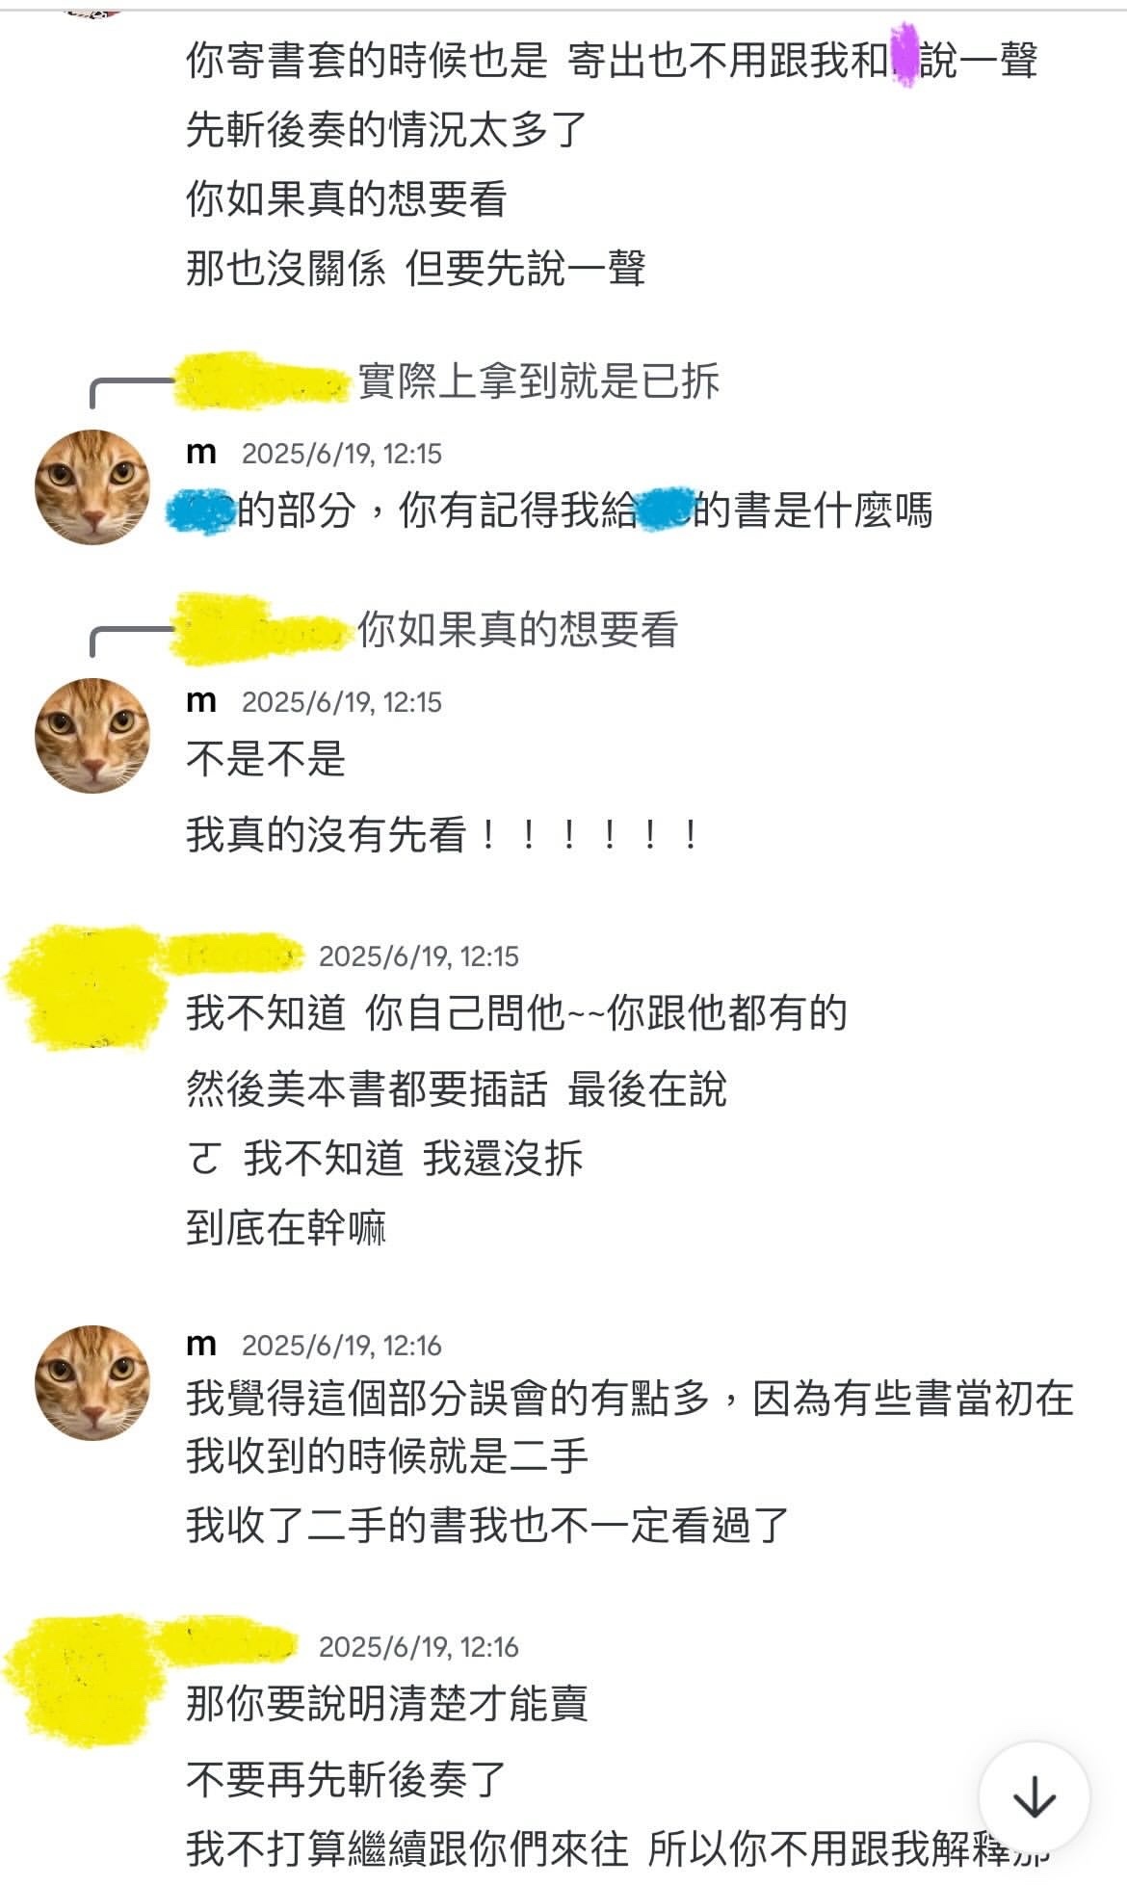Viewport: 1127px width, 1885px height.
Task: Select message '我真的沒有先看！！！！！！'
Action: point(443,834)
